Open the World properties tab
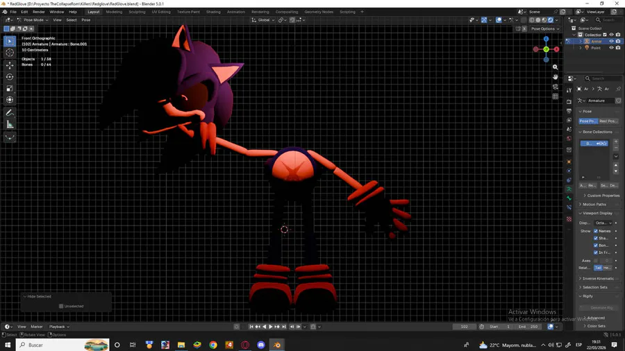This screenshot has width=625, height=351. [569, 139]
